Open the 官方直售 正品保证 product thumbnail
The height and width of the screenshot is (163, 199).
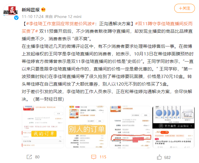click(173, 127)
